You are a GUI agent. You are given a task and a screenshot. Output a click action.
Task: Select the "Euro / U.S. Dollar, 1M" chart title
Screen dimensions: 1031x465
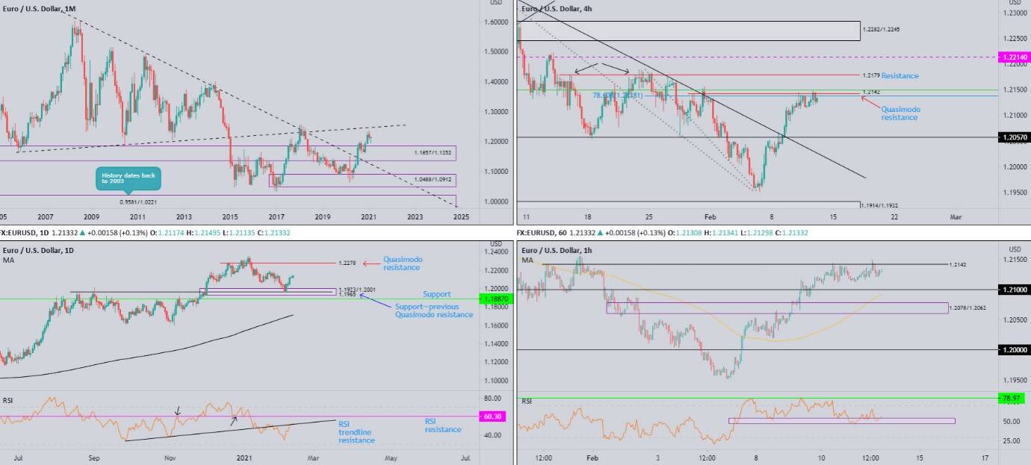(x=39, y=9)
